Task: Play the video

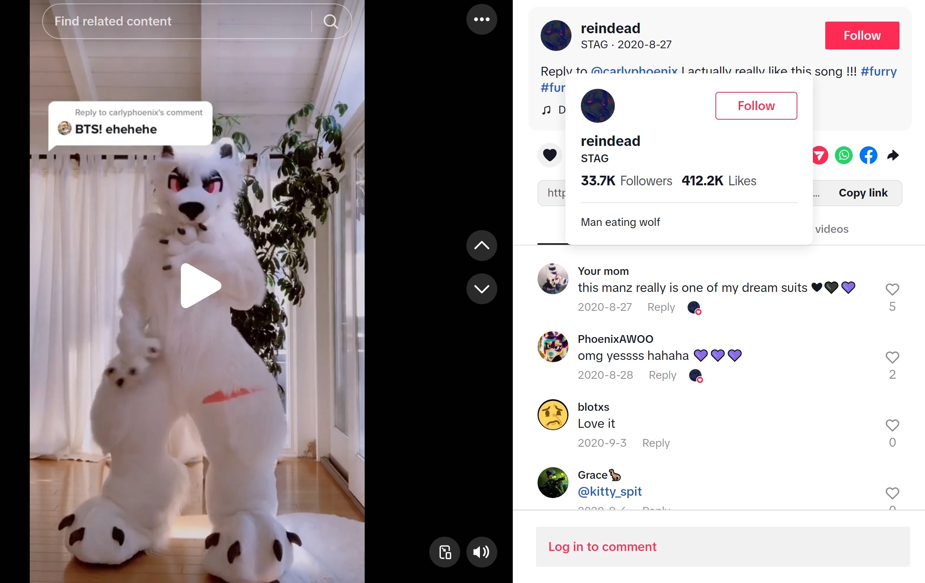Action: [x=200, y=286]
